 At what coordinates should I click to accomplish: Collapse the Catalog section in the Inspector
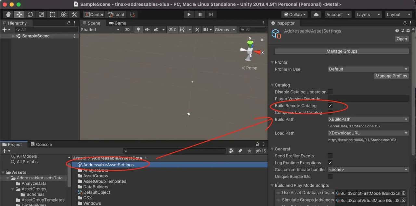pyautogui.click(x=272, y=85)
